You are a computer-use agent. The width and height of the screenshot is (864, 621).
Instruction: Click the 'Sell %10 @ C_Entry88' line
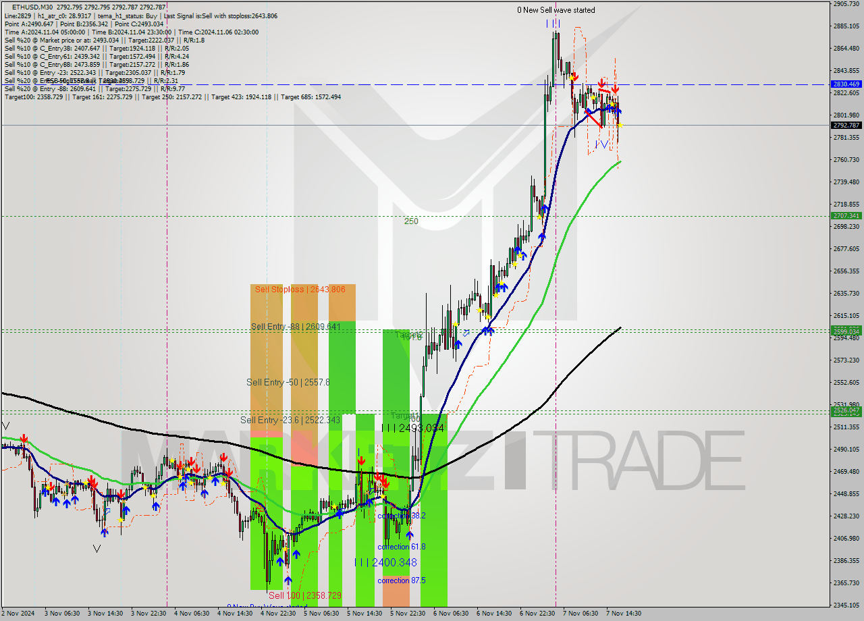pyautogui.click(x=97, y=64)
